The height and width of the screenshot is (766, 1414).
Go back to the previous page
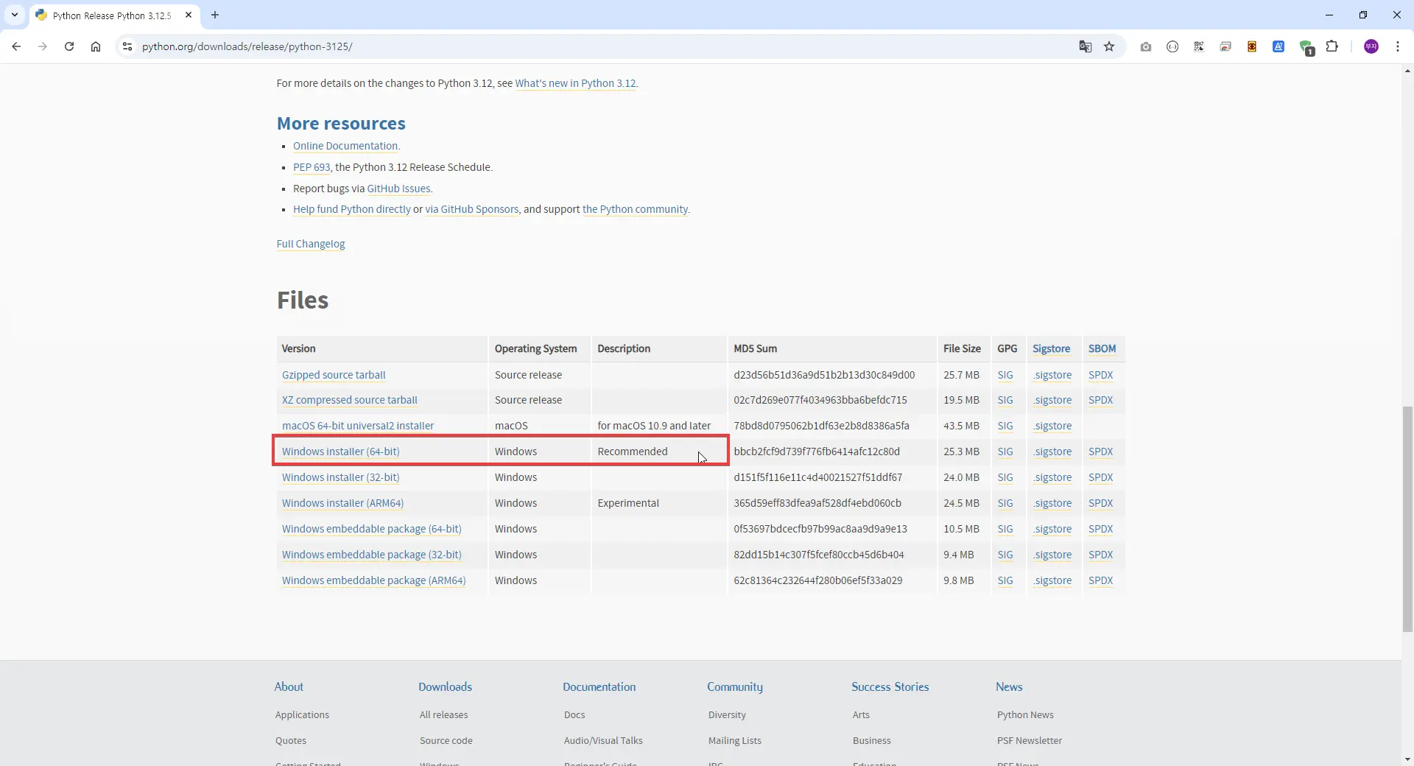(16, 46)
